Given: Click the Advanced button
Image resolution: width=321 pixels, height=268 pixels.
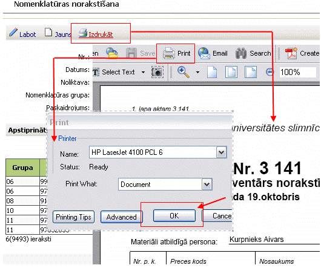Looking at the screenshot, I should (x=121, y=217).
